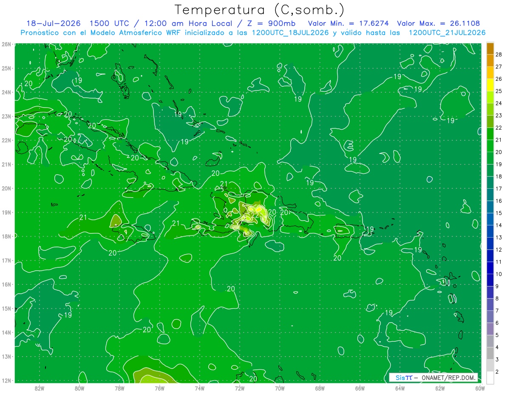
Task: Click the "26N" latitude axis label
Action: (6, 44)
